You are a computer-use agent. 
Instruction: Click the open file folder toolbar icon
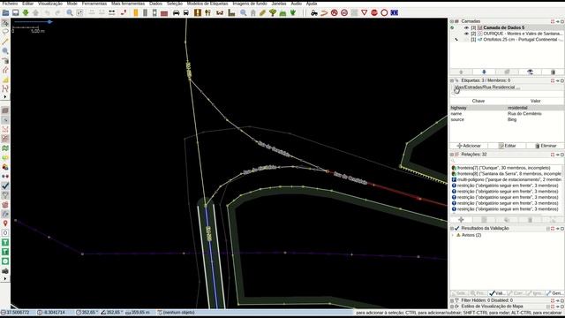pyautogui.click(x=6, y=12)
